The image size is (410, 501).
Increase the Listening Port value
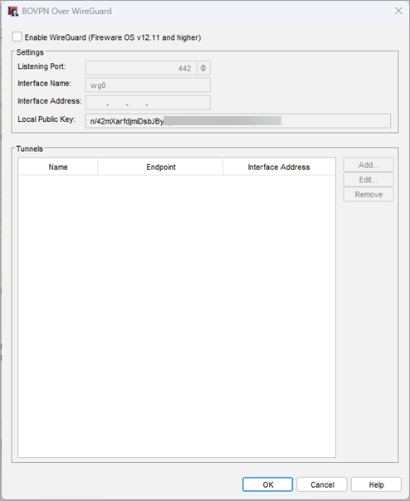[x=203, y=66]
